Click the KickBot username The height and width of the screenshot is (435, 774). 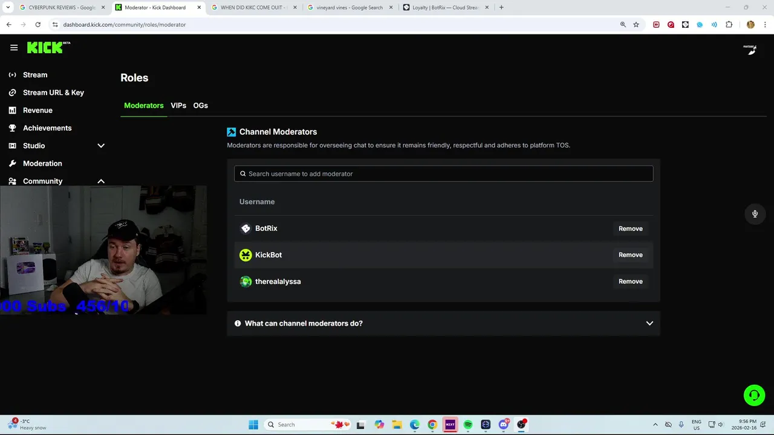pyautogui.click(x=268, y=255)
